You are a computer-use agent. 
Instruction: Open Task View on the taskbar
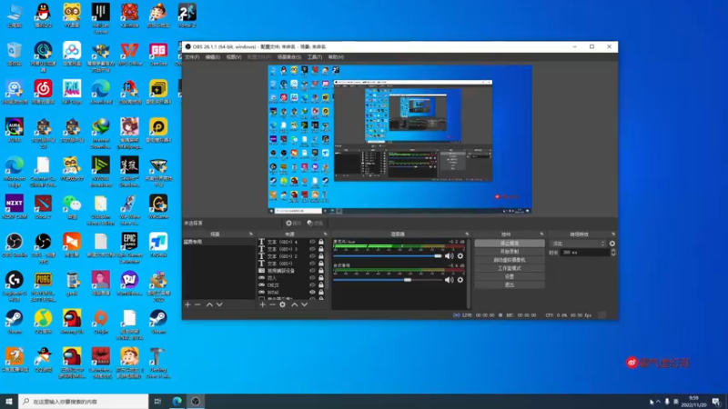point(157,401)
